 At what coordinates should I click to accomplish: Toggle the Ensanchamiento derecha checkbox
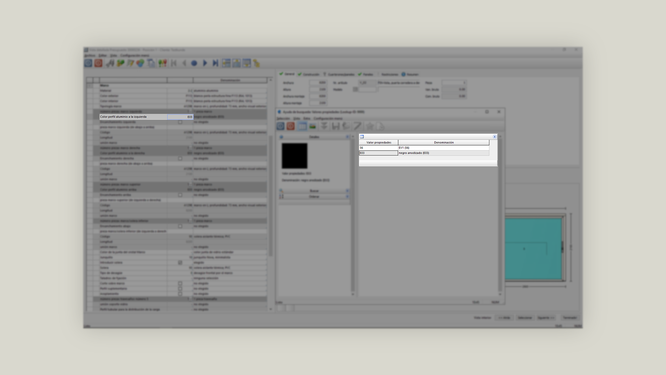tap(180, 159)
